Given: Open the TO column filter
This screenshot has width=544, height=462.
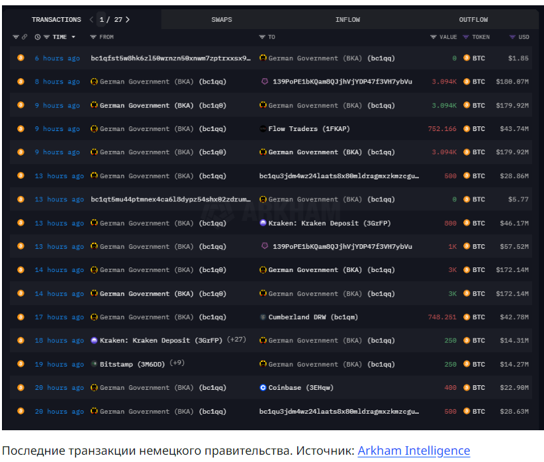Looking at the screenshot, I should pyautogui.click(x=262, y=37).
